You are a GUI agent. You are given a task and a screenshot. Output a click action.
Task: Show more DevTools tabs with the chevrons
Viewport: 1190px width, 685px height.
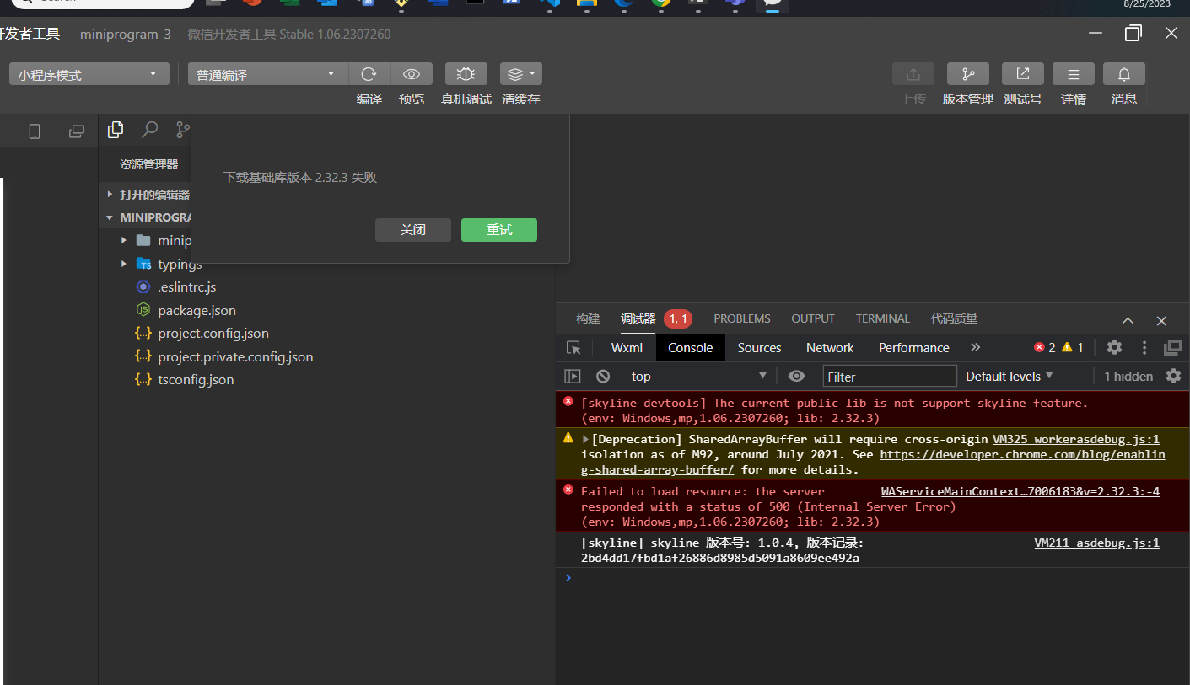tap(976, 347)
